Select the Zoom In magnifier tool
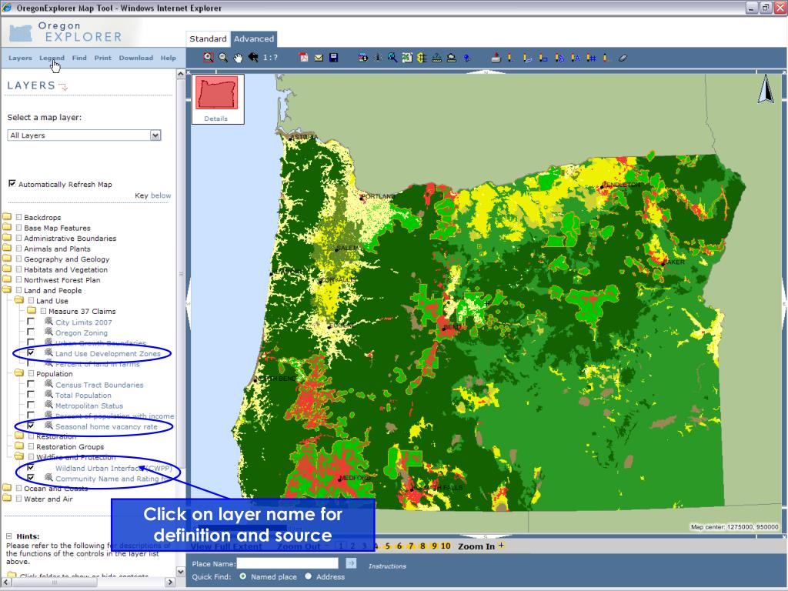The image size is (788, 591). (x=208, y=57)
